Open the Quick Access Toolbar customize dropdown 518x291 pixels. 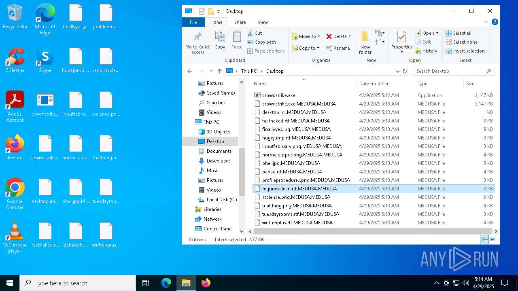pos(219,11)
